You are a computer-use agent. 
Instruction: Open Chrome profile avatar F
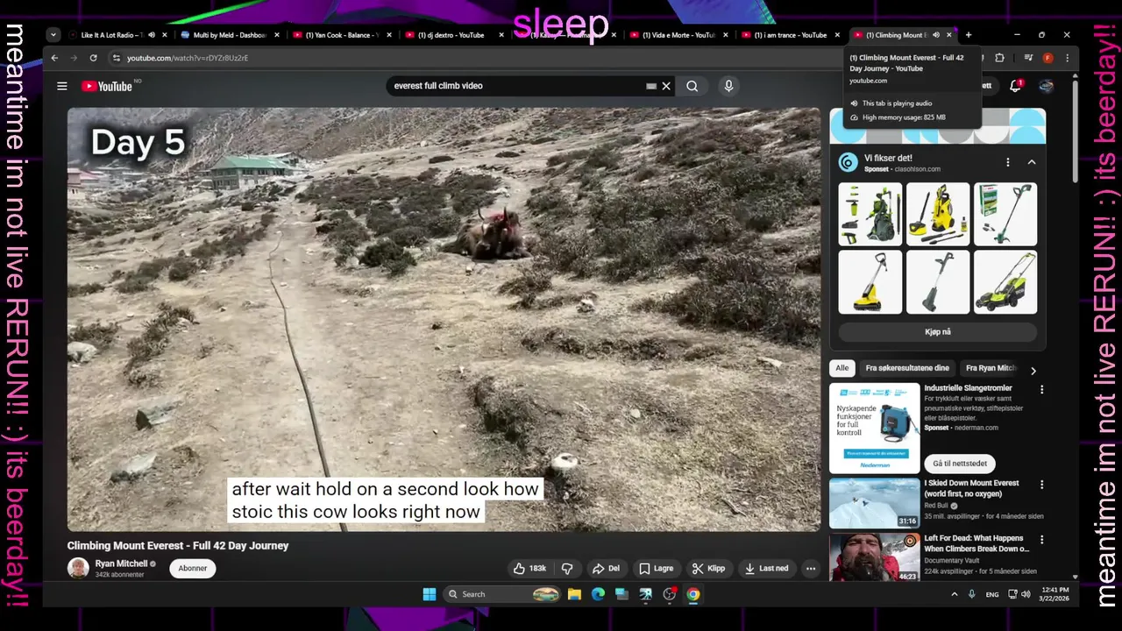1047,58
